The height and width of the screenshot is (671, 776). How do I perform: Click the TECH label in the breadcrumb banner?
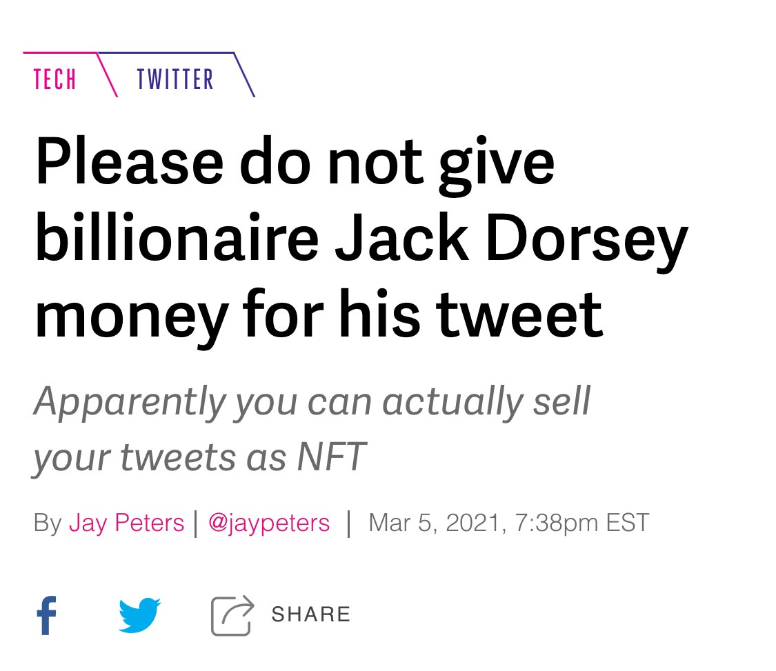[x=55, y=79]
